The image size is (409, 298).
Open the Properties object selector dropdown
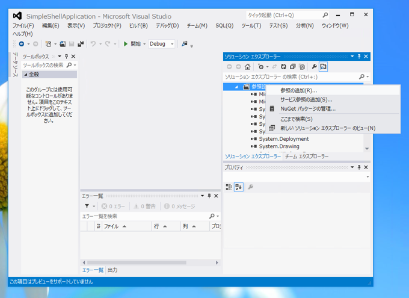pos(367,177)
